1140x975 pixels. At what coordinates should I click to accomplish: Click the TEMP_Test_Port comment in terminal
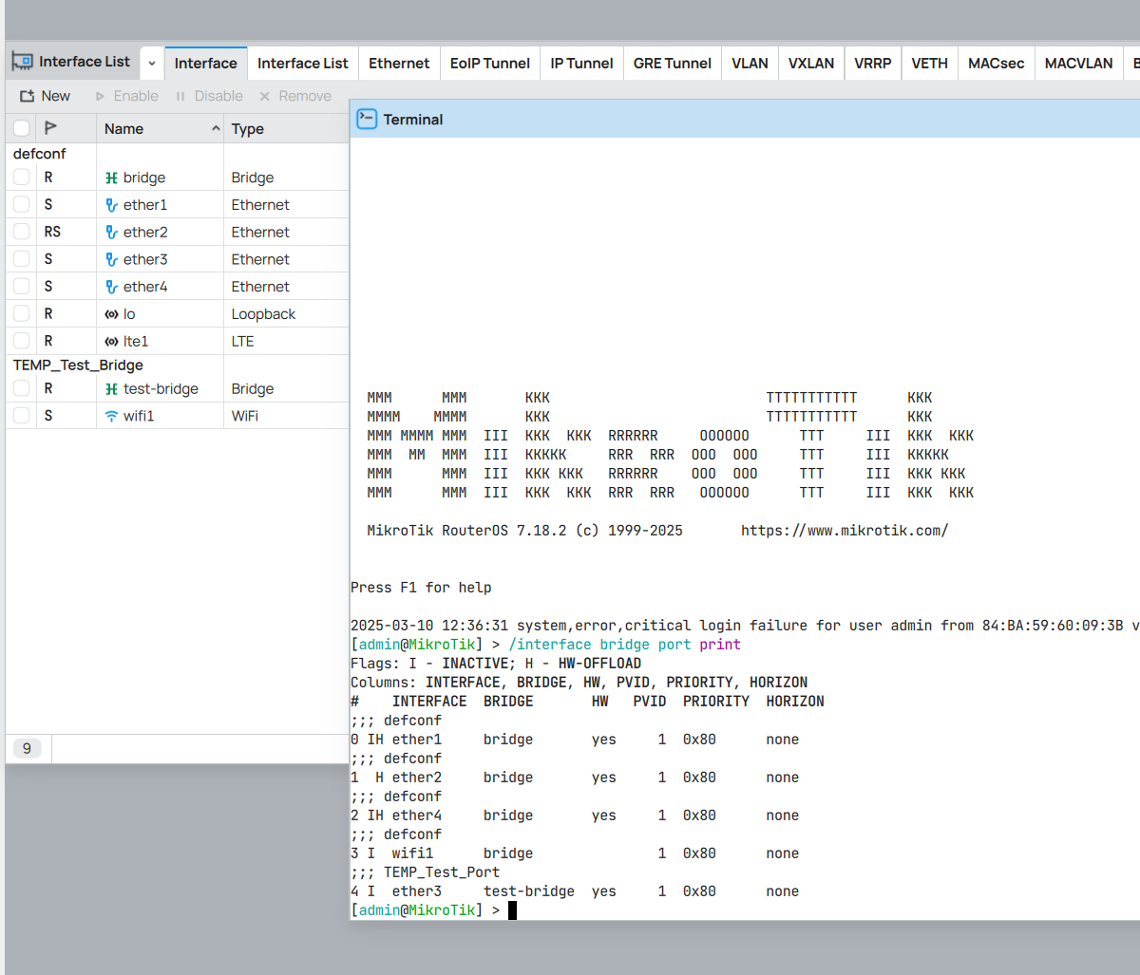click(442, 872)
